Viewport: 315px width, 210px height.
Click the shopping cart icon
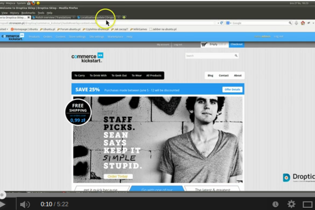(x=204, y=44)
